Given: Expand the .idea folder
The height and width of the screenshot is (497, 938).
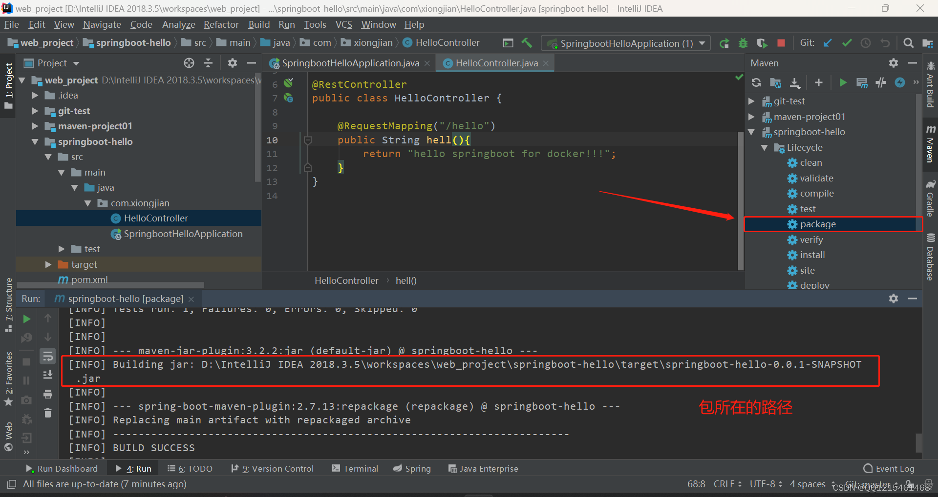Looking at the screenshot, I should click(35, 96).
